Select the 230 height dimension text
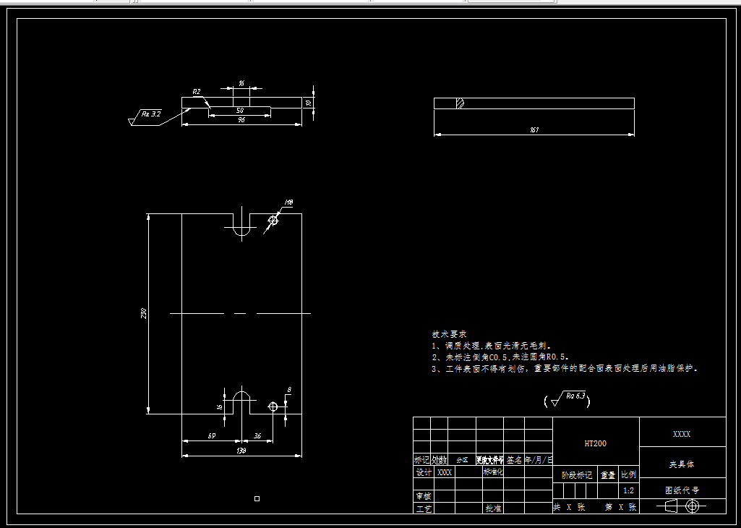 point(144,313)
